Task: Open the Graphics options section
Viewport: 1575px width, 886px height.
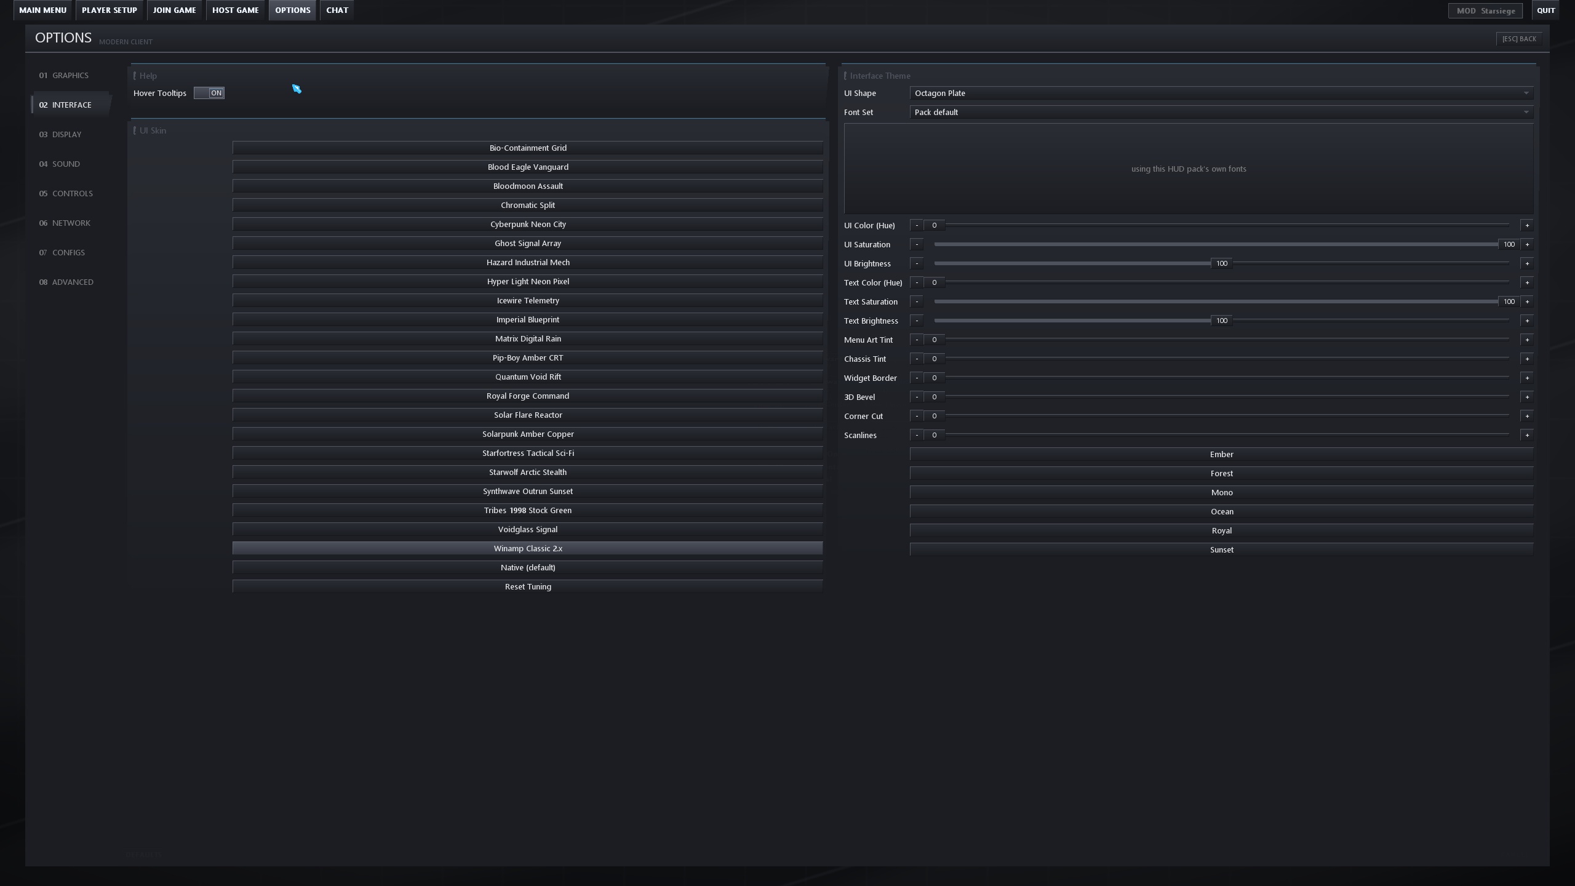Action: pos(71,75)
